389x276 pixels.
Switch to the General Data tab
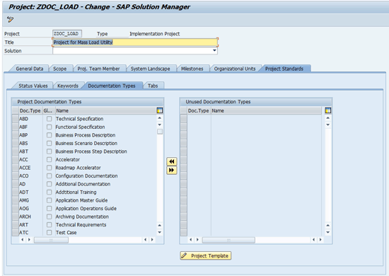[30, 69]
